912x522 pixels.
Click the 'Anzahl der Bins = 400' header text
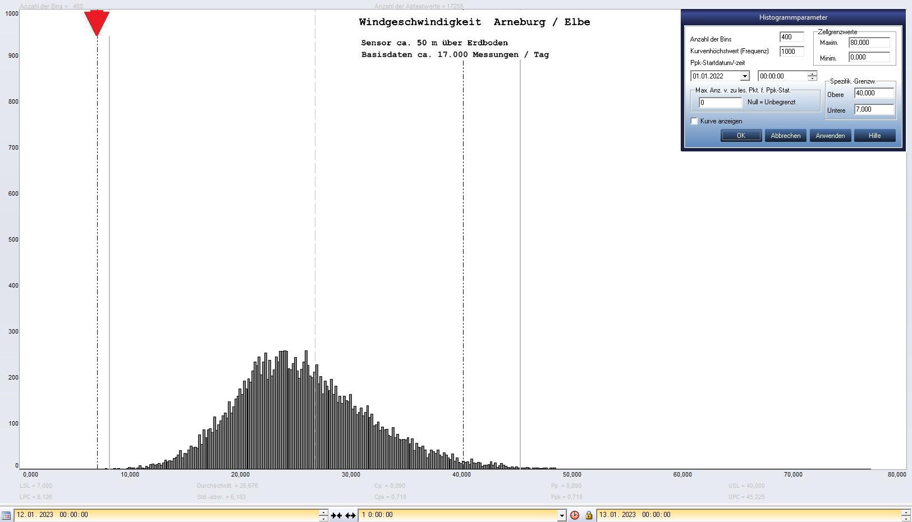[x=51, y=6]
